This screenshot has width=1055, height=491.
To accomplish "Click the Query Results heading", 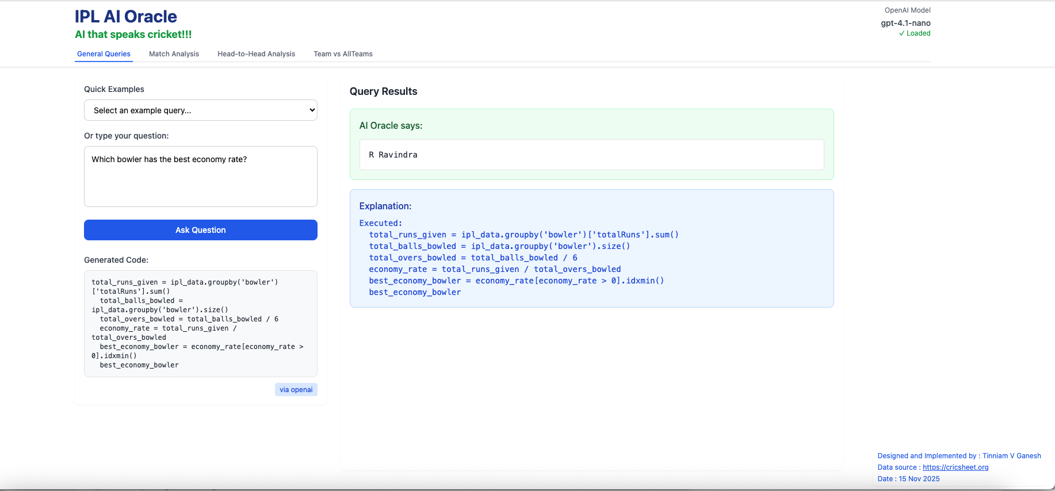I will [383, 91].
